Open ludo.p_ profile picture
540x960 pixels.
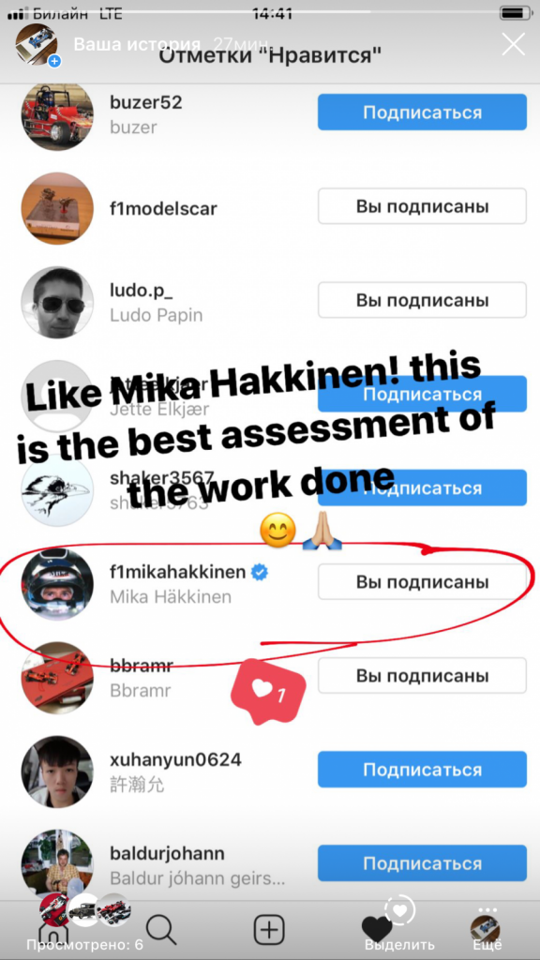coord(57,302)
